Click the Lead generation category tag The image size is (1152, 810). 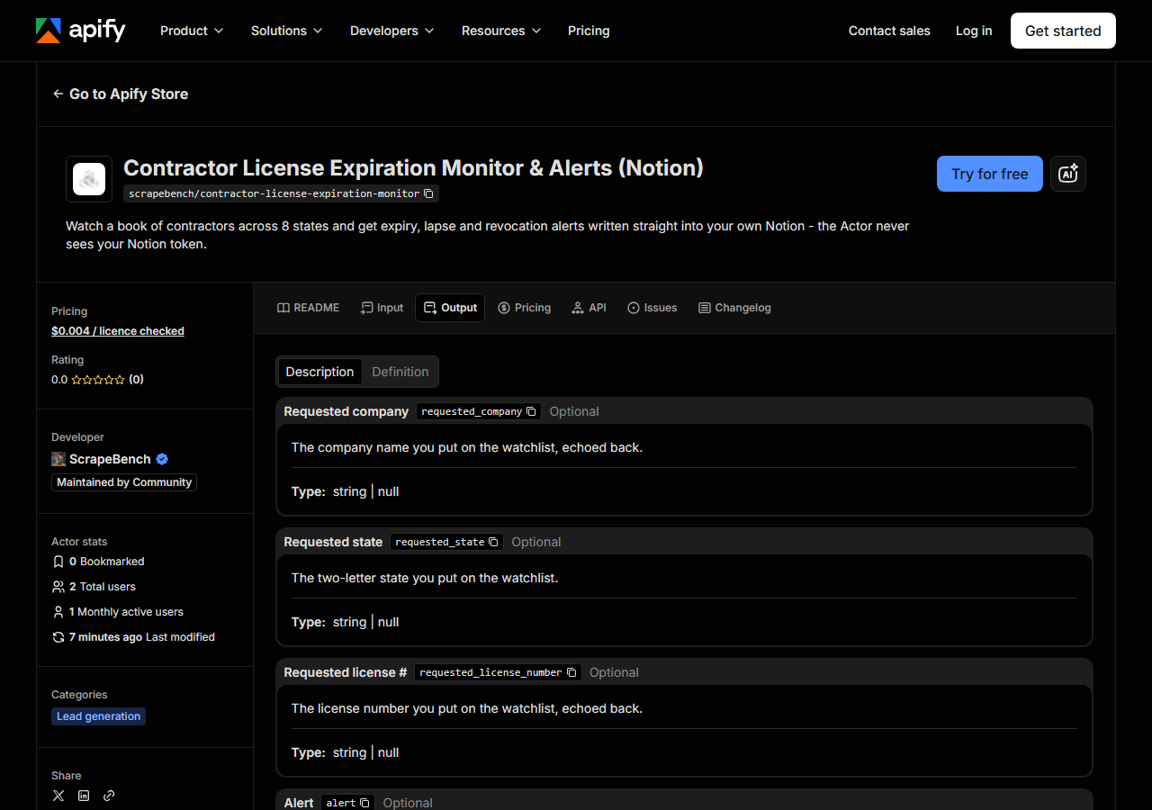click(98, 716)
